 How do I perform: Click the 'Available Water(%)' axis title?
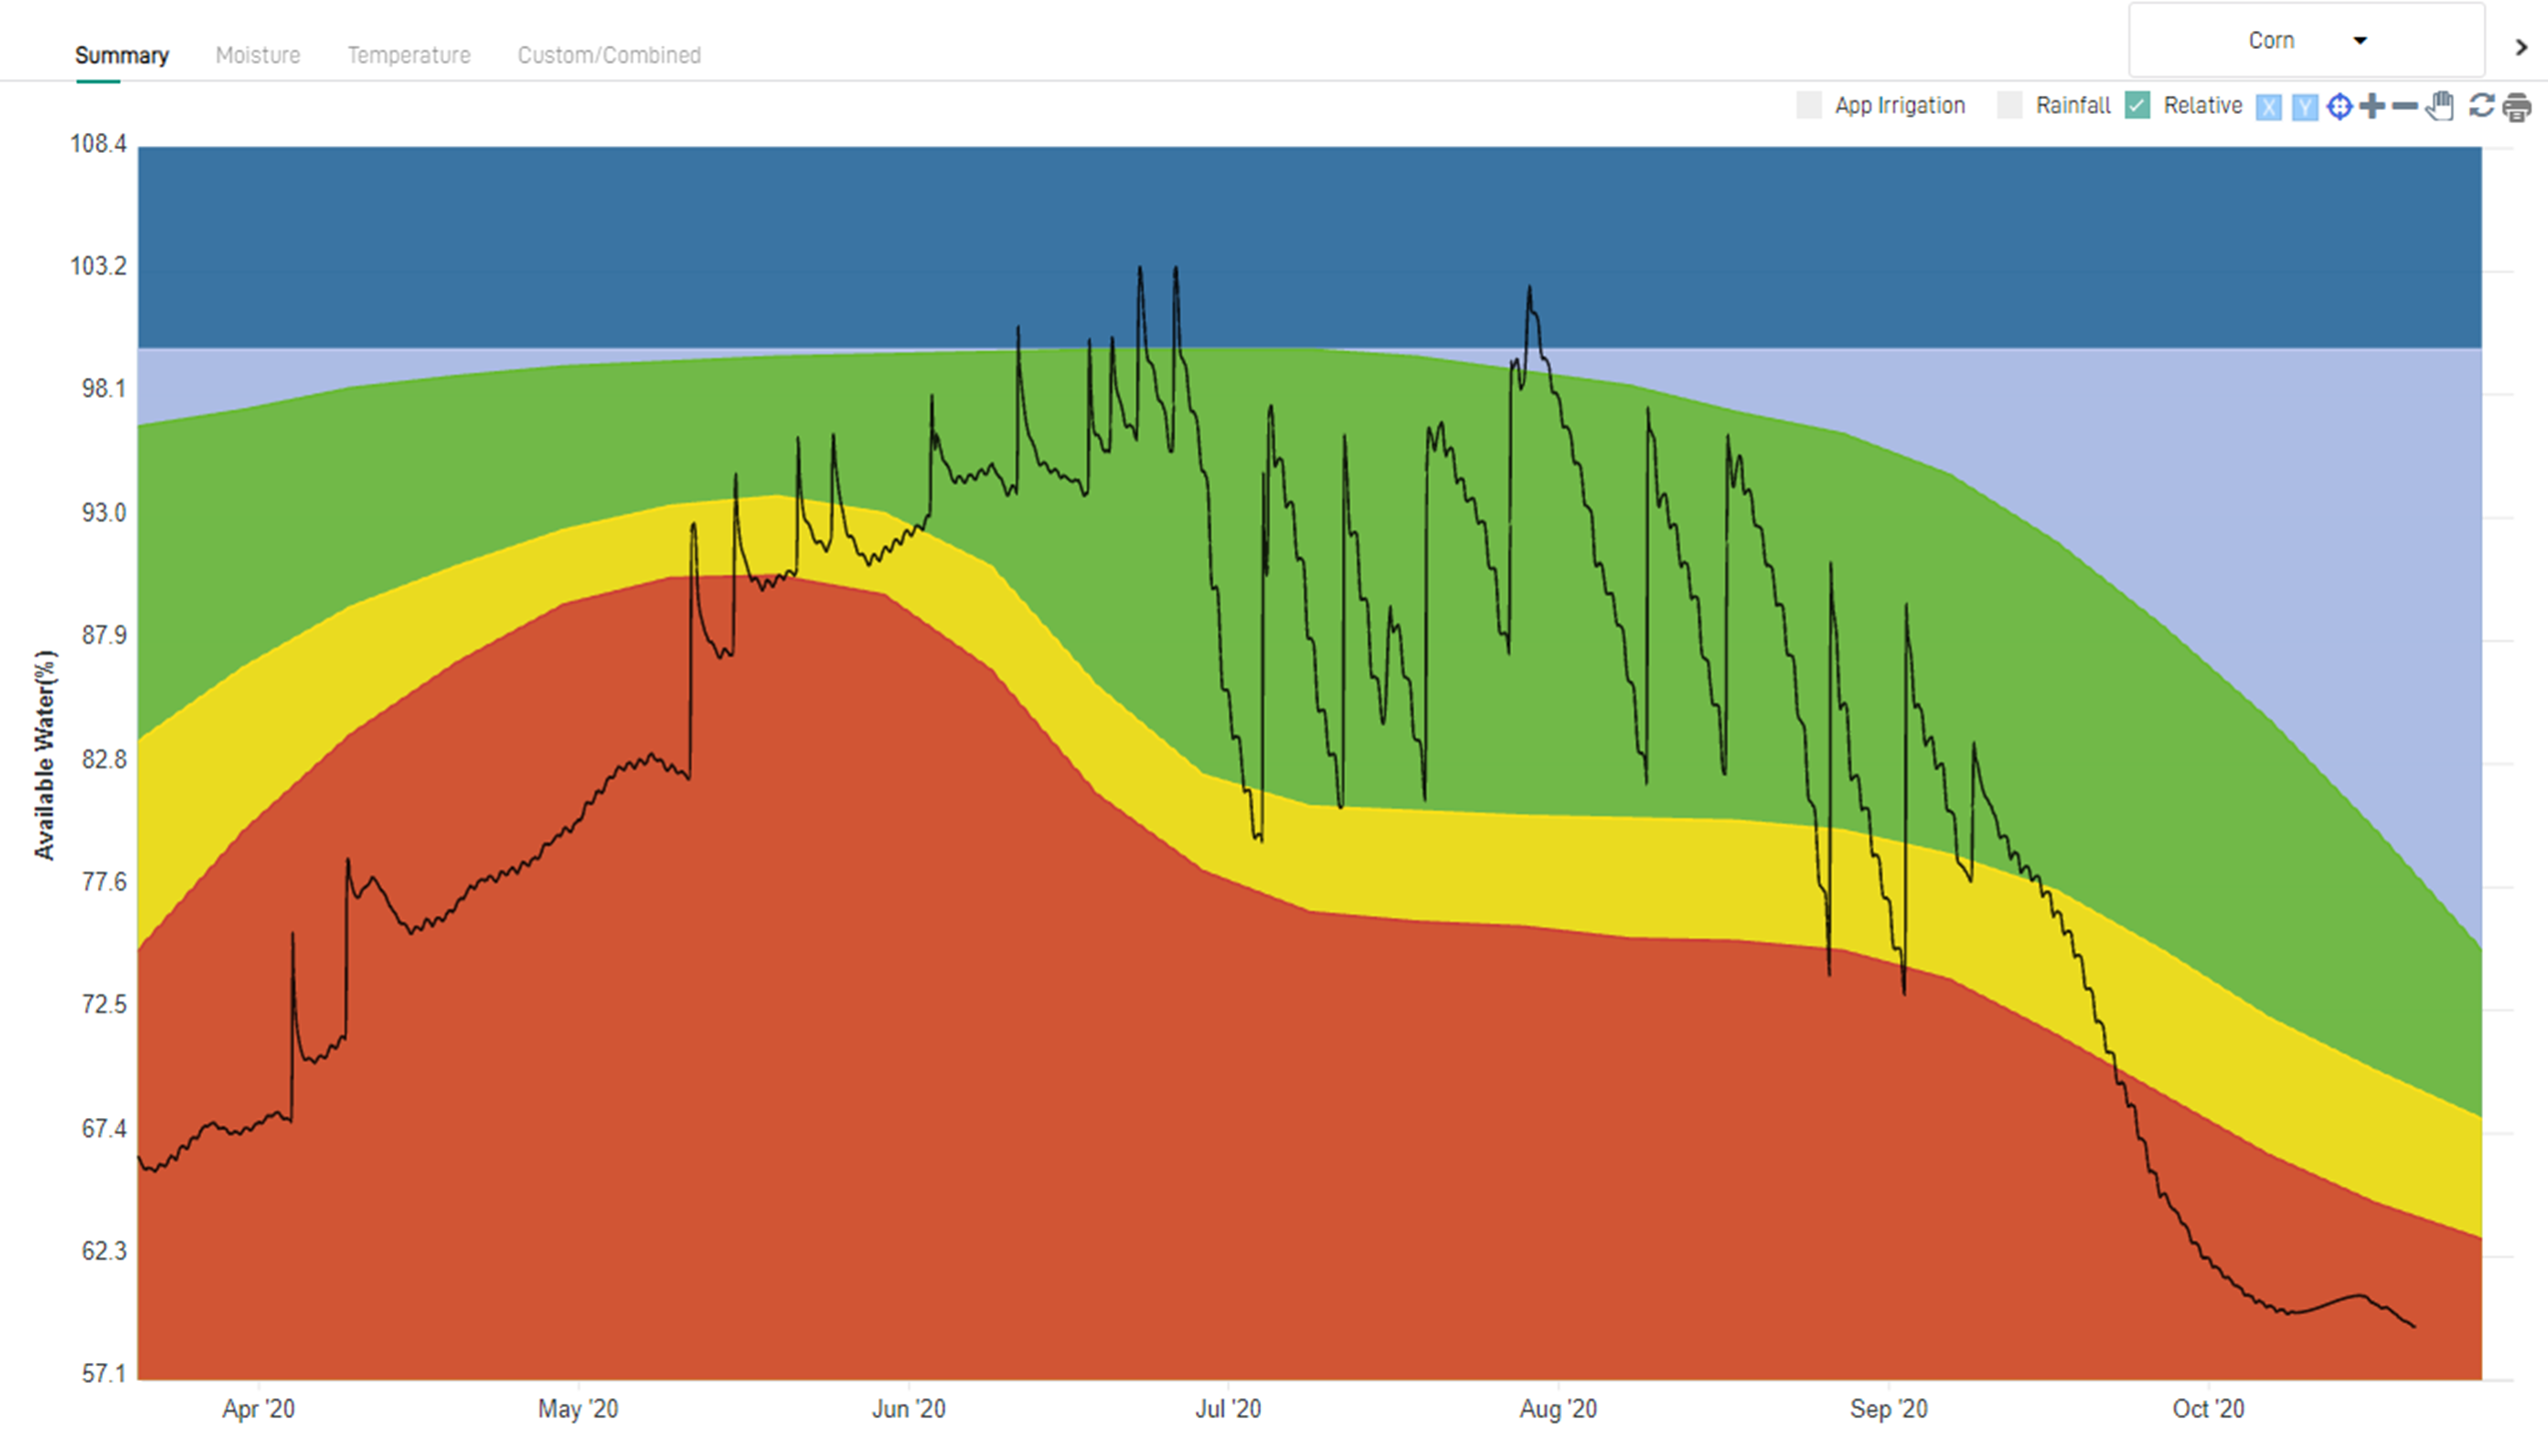[45, 755]
